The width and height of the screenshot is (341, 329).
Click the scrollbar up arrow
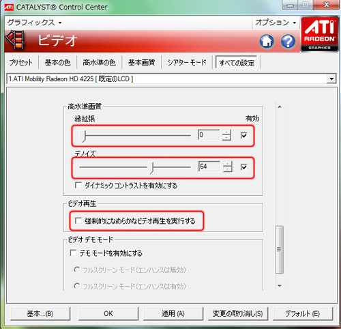click(x=280, y=106)
